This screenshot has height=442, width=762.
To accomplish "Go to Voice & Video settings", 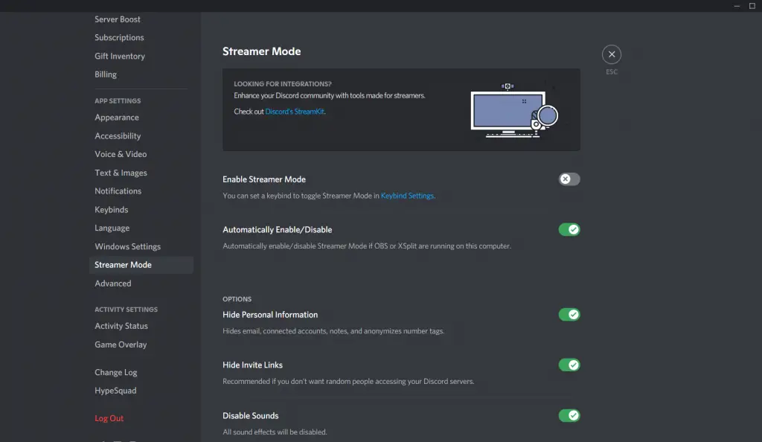I will (x=121, y=154).
